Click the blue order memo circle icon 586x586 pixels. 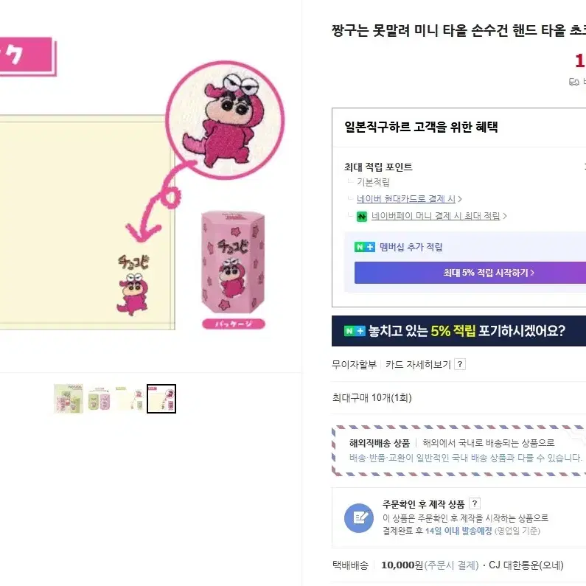359,517
